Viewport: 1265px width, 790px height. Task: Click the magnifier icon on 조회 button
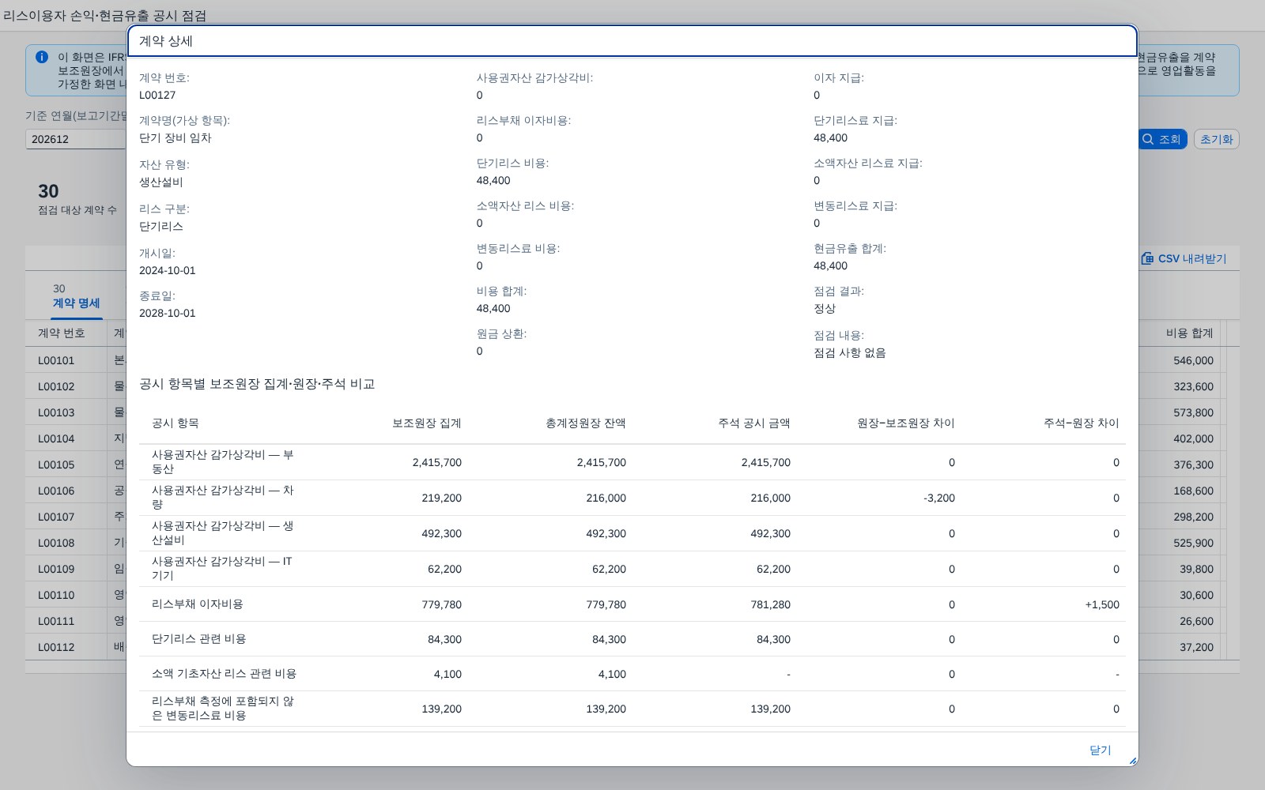[x=1148, y=139]
